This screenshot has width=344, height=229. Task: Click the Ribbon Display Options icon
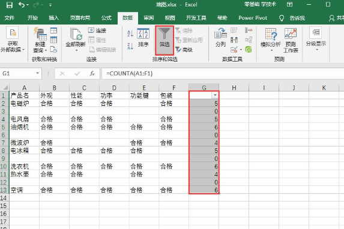pyautogui.click(x=289, y=4)
